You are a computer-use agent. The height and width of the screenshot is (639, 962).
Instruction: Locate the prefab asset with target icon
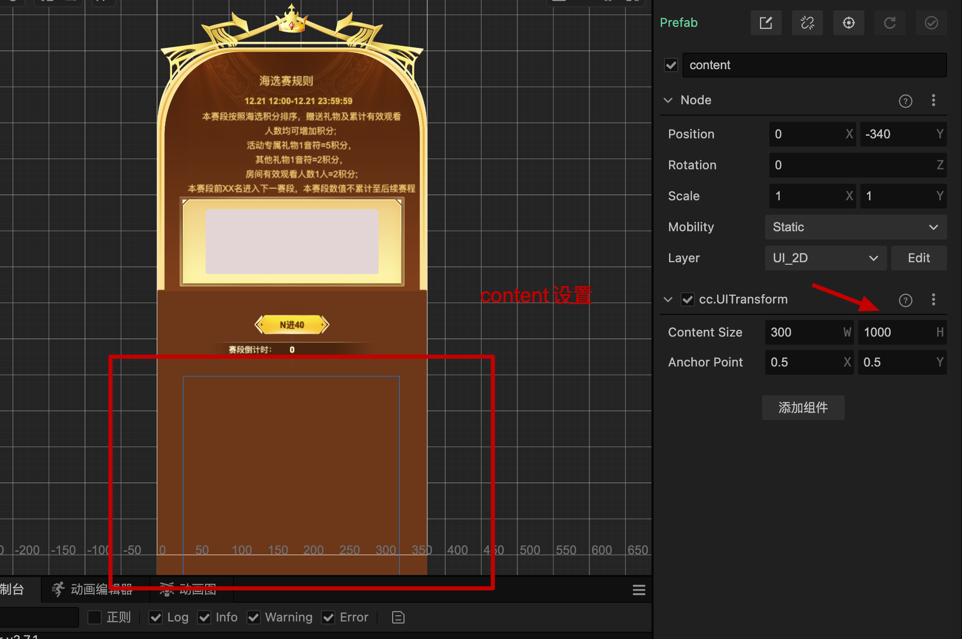coord(848,23)
